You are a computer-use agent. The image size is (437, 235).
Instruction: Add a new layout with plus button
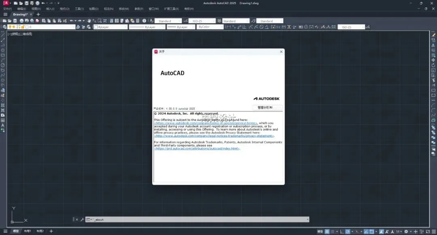[51, 231]
